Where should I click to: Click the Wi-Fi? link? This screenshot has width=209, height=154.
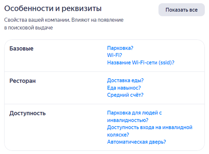[114, 55]
